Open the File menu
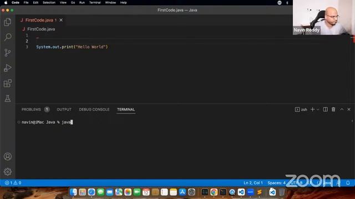This screenshot has width=355, height=199. point(26,3)
